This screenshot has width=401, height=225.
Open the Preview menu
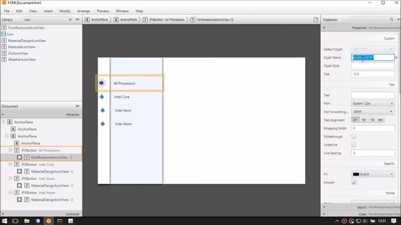(x=103, y=11)
